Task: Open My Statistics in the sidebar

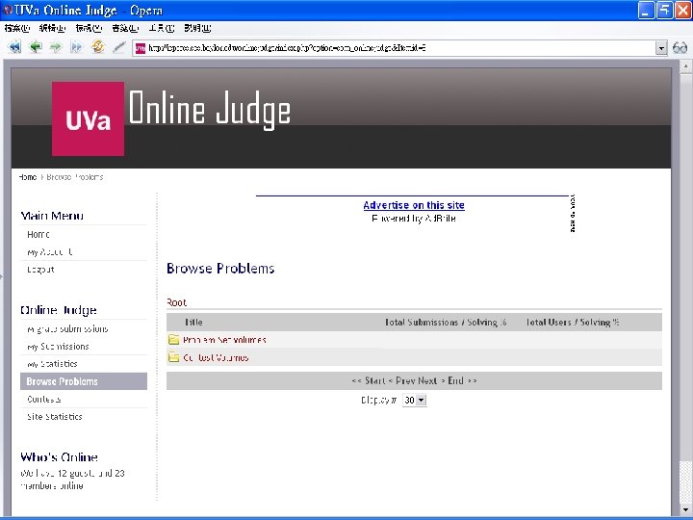Action: click(52, 364)
